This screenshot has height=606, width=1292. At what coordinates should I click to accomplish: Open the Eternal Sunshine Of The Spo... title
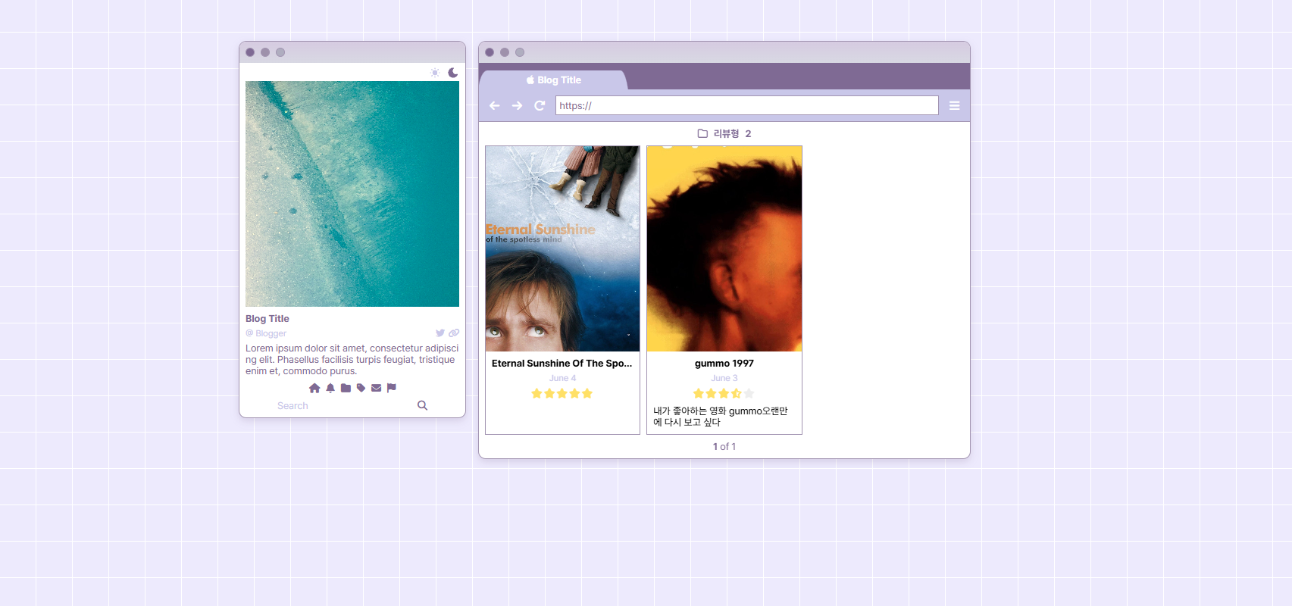tap(562, 364)
